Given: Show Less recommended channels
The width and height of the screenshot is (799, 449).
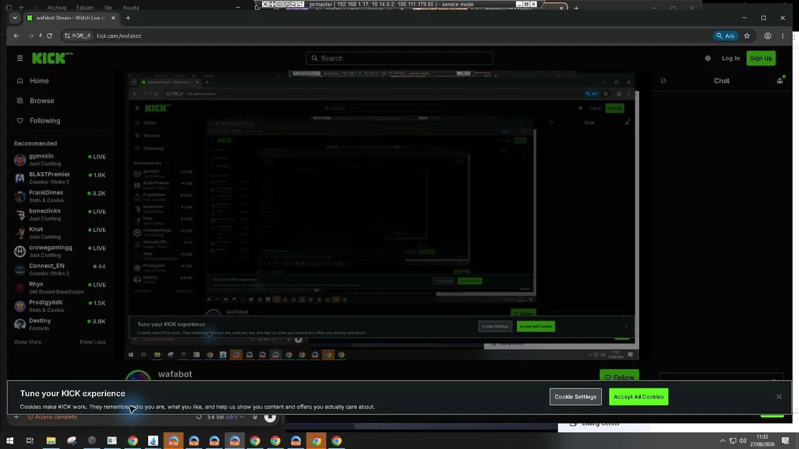Looking at the screenshot, I should point(92,342).
